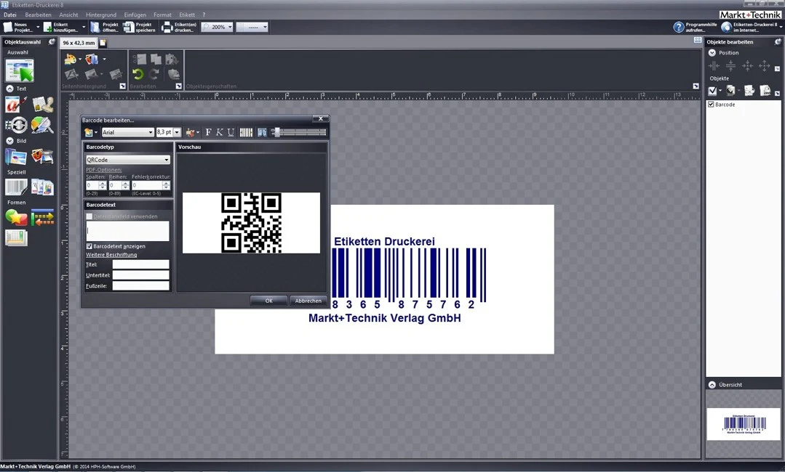Collapse the Text section in Objektauswahl
This screenshot has height=472, width=785.
coord(9,89)
